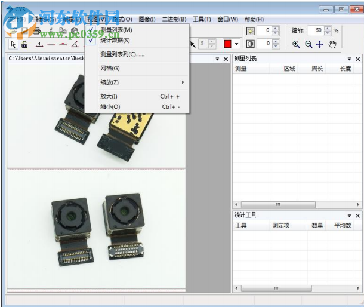Open the 测量列表 panel options dropdown arrow
The width and height of the screenshot is (364, 307).
coord(349,59)
